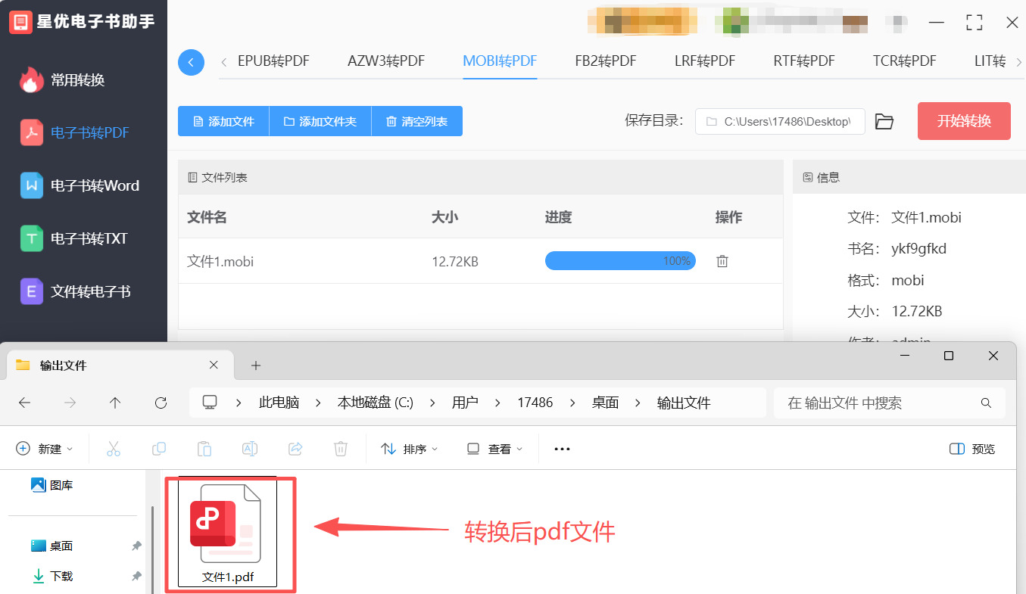Open the save directory folder browse icon
Image resolution: width=1026 pixels, height=594 pixels.
point(884,121)
